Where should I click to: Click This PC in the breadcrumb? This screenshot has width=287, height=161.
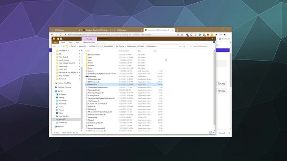click(x=73, y=47)
